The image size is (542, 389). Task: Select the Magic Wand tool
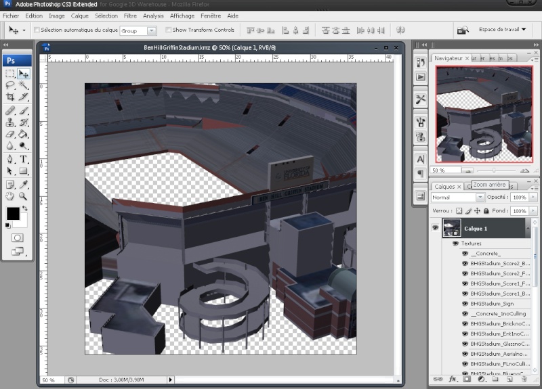point(24,85)
